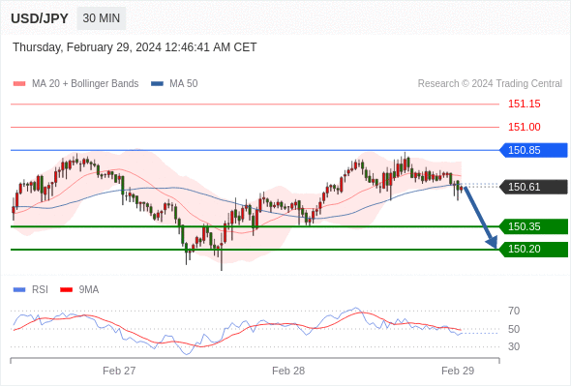This screenshot has width=571, height=387.
Task: Click the RSI 70 axis value
Action: (514, 311)
